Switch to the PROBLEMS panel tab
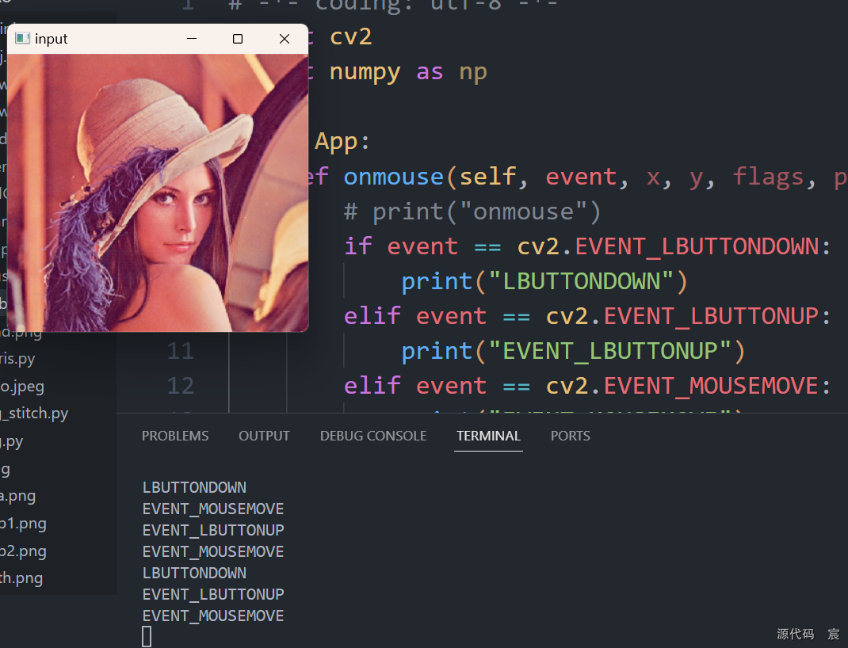848x648 pixels. (174, 436)
